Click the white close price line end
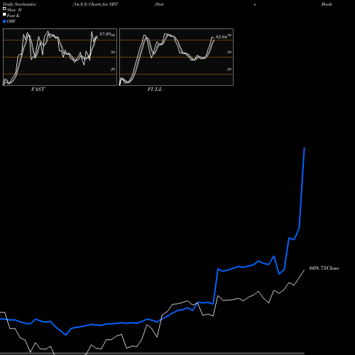Image resolution: width=355 pixels, height=355 pixels. [x=304, y=270]
